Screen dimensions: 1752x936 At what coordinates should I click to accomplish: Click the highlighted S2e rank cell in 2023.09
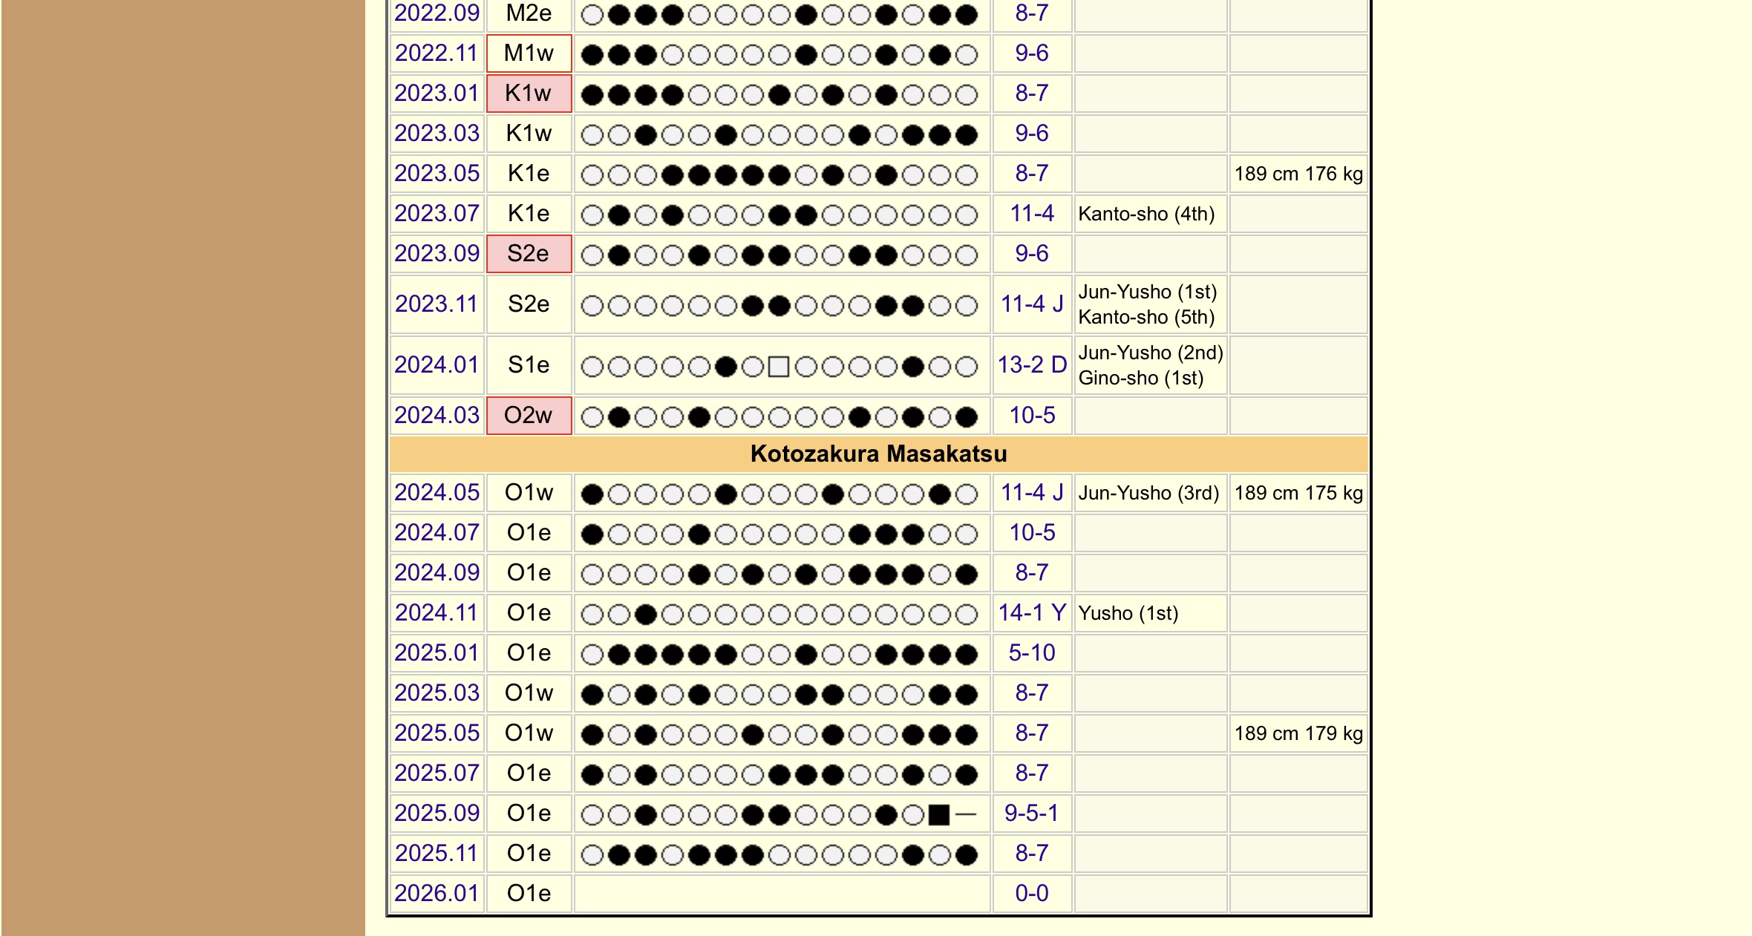click(529, 254)
